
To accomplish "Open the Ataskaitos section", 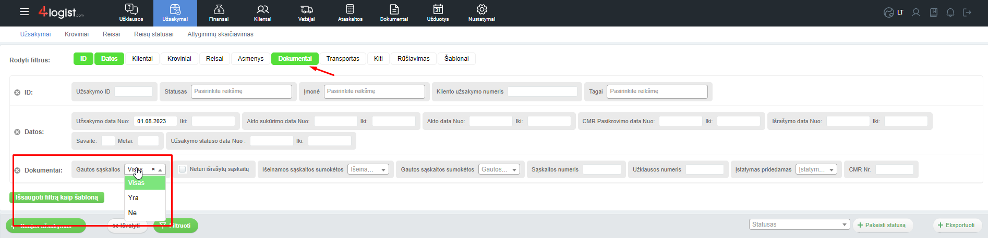I will pyautogui.click(x=350, y=13).
